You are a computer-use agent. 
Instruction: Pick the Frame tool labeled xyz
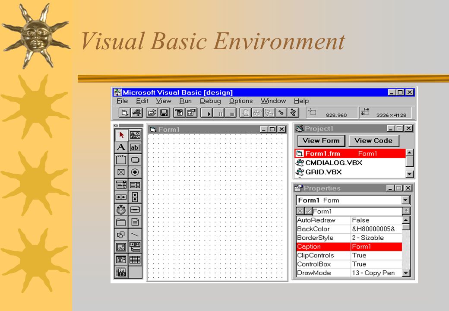(121, 160)
